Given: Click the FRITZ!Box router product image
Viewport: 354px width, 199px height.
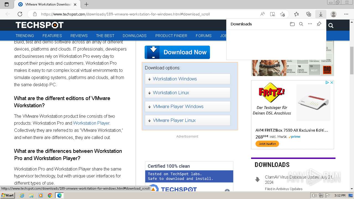Looking at the screenshot, I should coord(313,103).
